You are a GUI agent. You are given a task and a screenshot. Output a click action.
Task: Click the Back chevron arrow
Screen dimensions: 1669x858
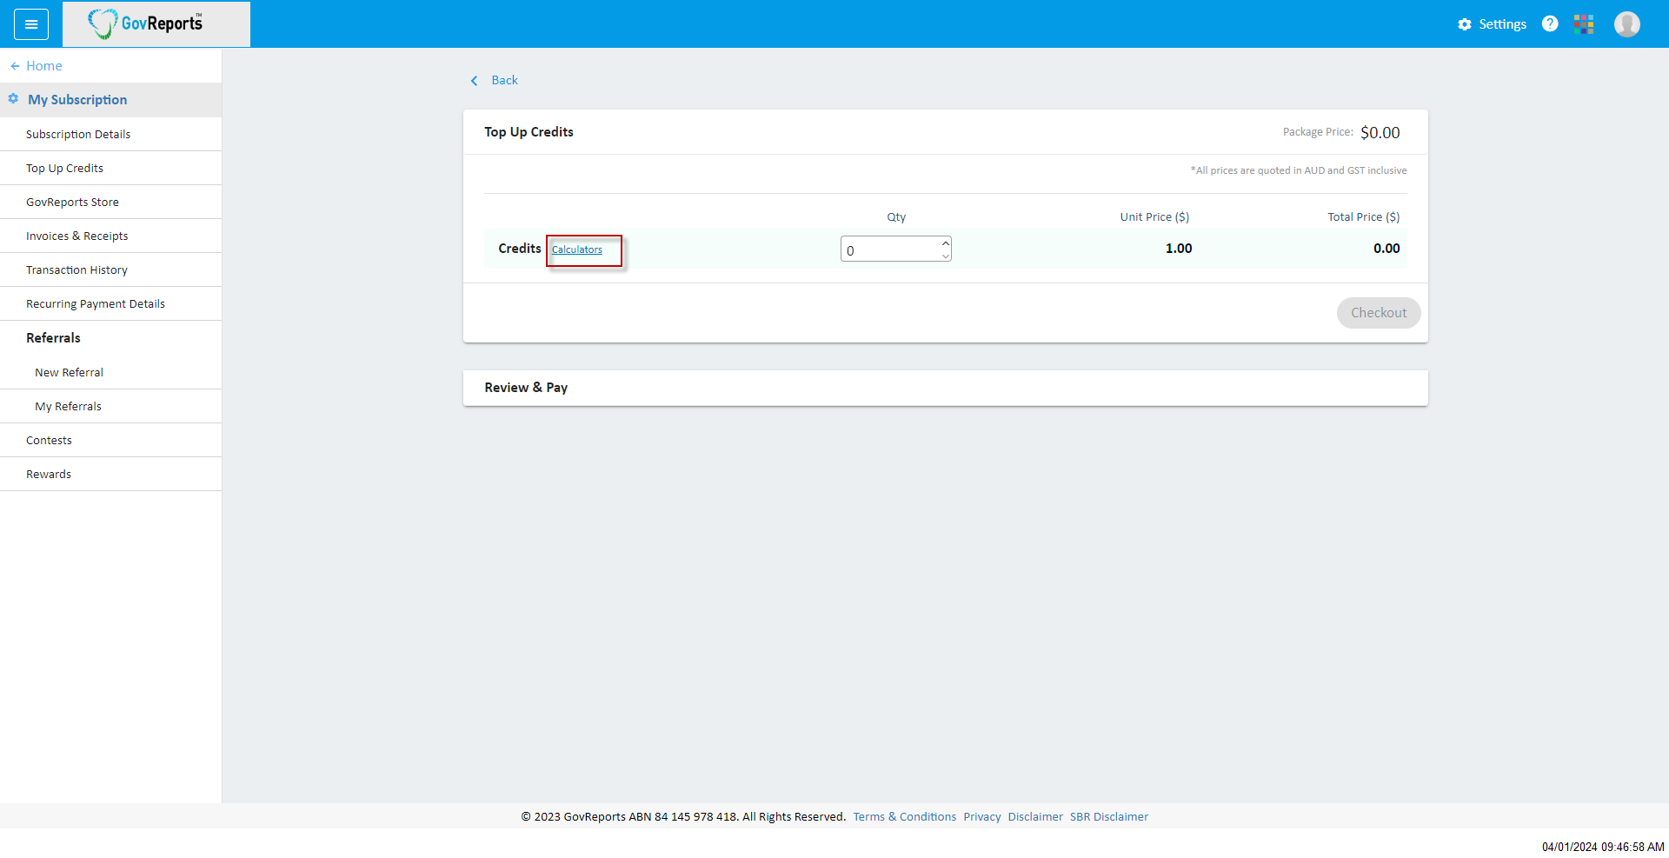click(x=475, y=81)
